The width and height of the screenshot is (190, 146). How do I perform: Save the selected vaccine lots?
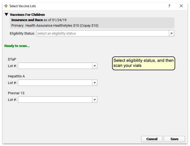[x=174, y=139]
